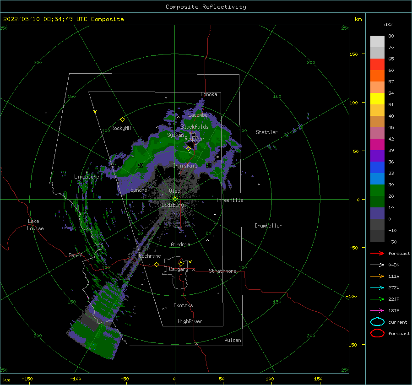
Task: Click the RedDeer city label
Action: click(x=194, y=139)
